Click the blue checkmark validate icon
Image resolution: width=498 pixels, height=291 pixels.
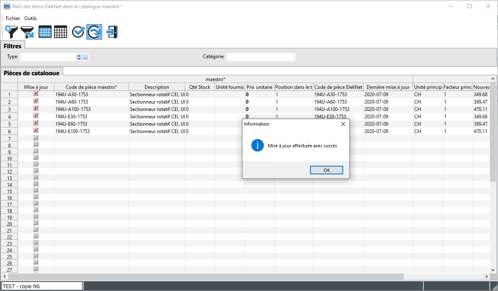[78, 32]
